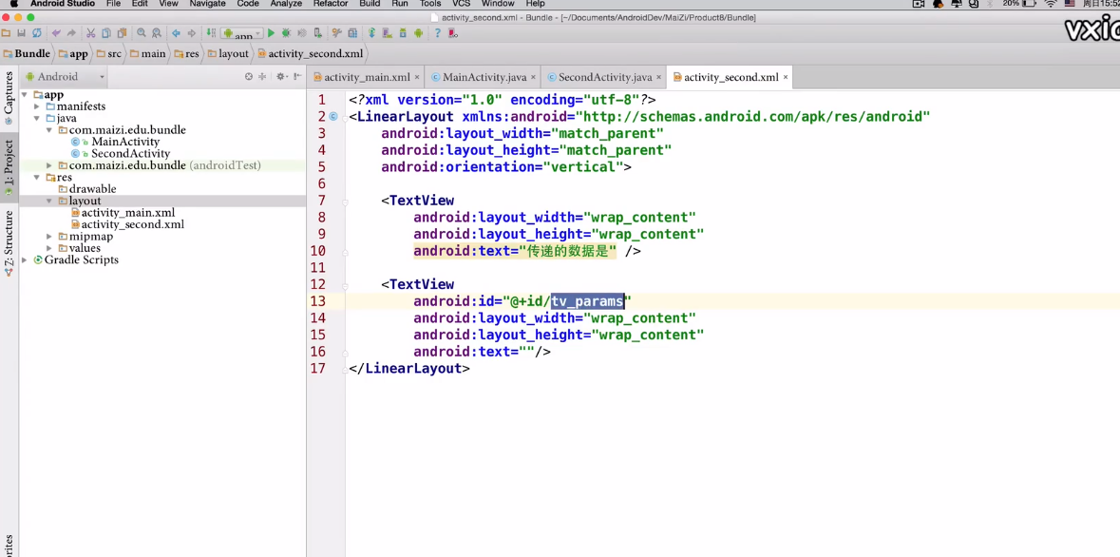Start debugging via the bug icon

(286, 33)
